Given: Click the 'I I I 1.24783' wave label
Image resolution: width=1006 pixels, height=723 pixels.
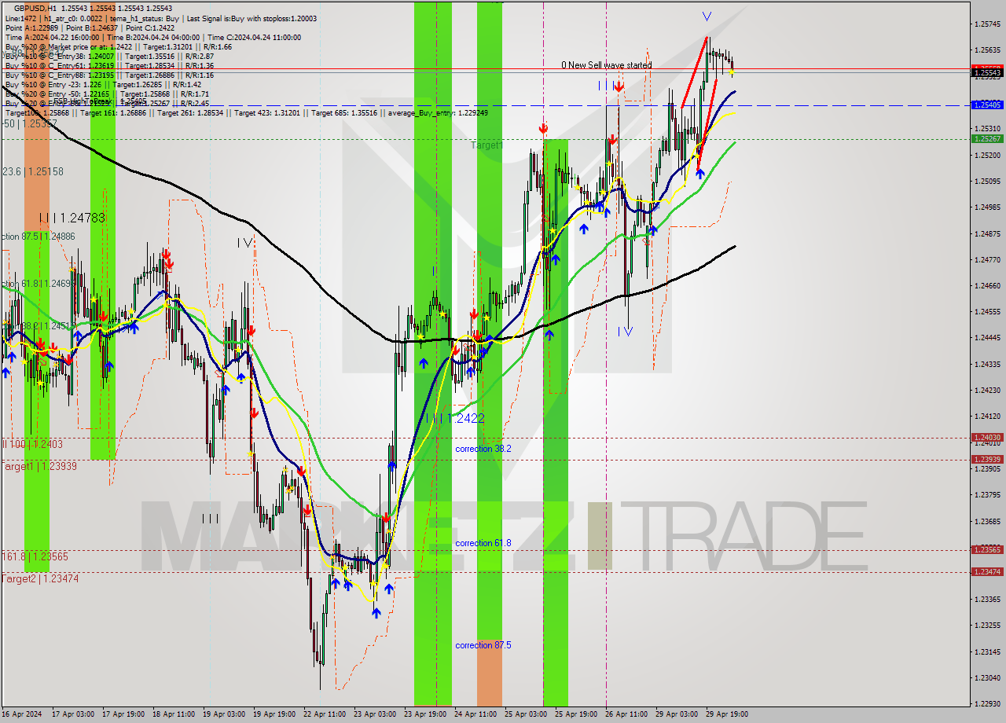Looking at the screenshot, I should 72,218.
